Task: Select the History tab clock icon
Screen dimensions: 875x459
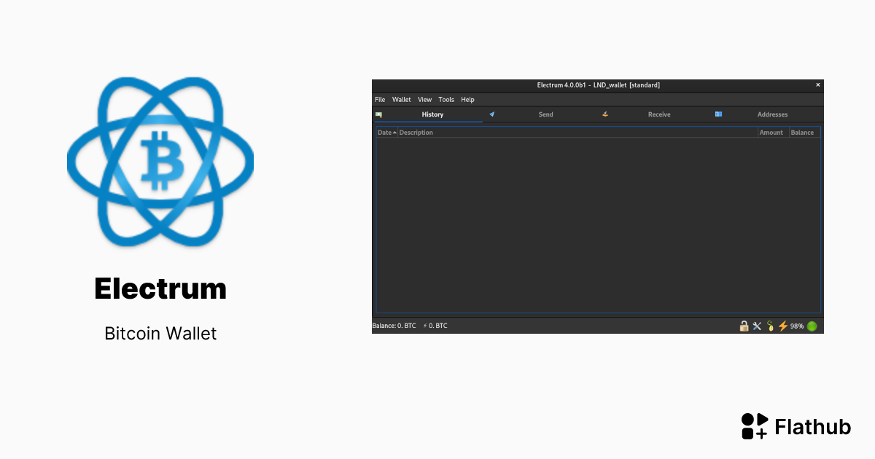Action: (x=379, y=114)
